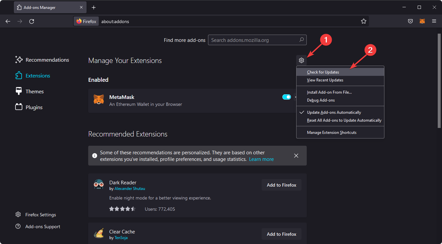This screenshot has width=442, height=244.
Task: Choose Install Add-on From File
Action: pos(340,92)
